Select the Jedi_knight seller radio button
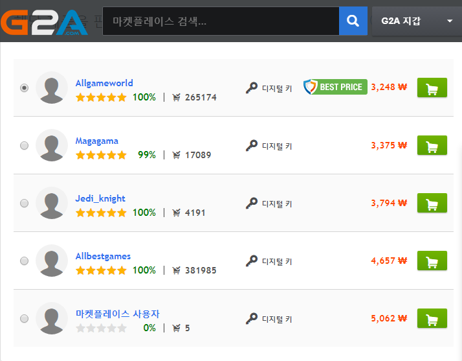 click(x=24, y=203)
